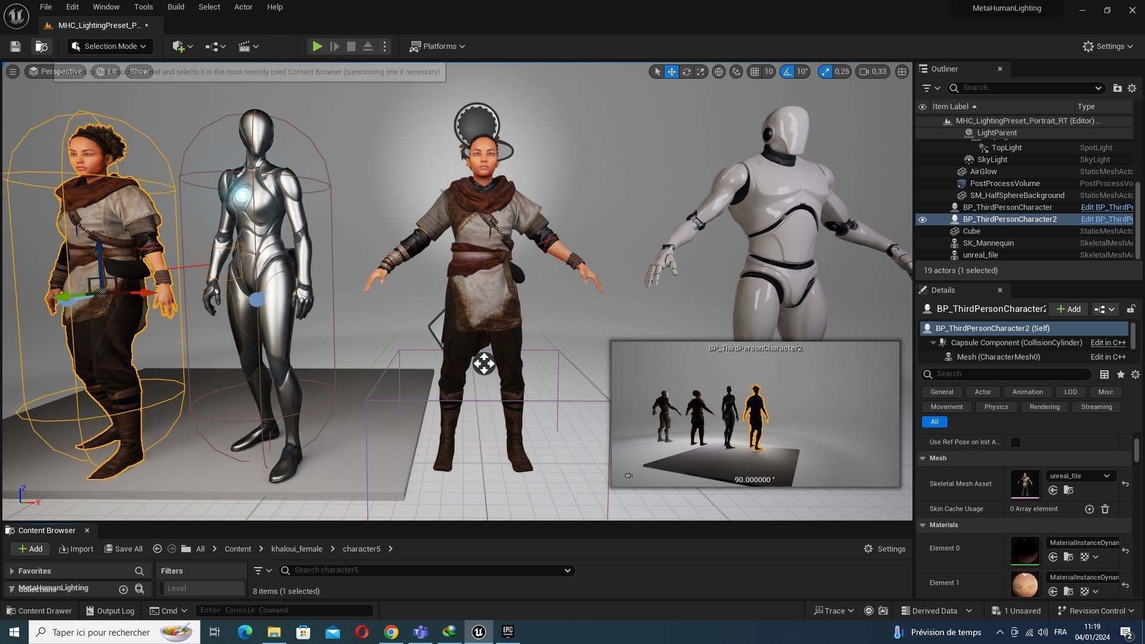Click the Search character5 input field
This screenshot has width=1145, height=644.
[x=426, y=571]
